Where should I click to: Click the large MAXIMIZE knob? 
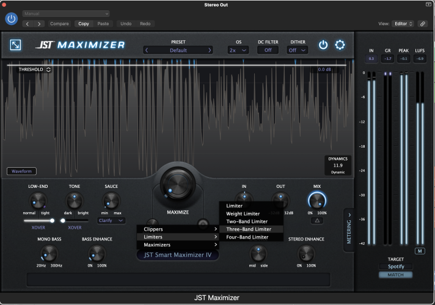pyautogui.click(x=178, y=183)
